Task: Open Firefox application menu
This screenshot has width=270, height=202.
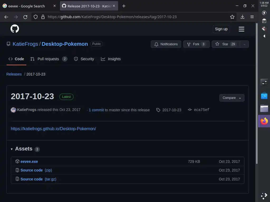Action: [x=252, y=17]
